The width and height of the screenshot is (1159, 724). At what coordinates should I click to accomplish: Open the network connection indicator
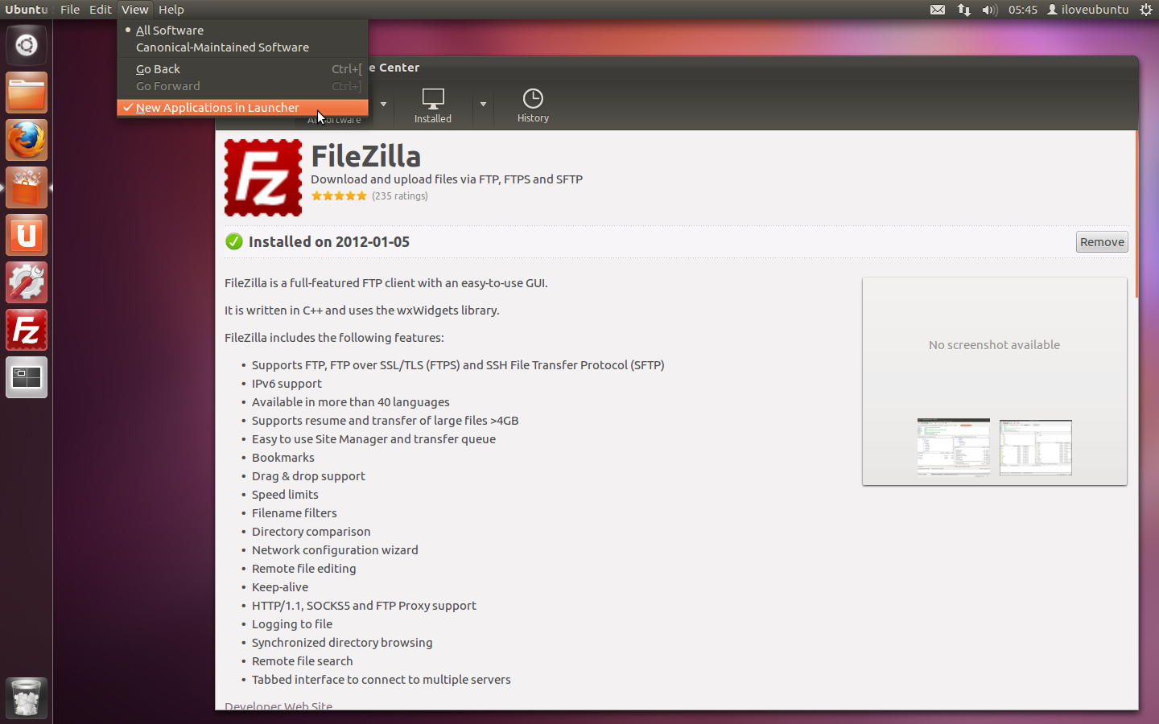[963, 10]
